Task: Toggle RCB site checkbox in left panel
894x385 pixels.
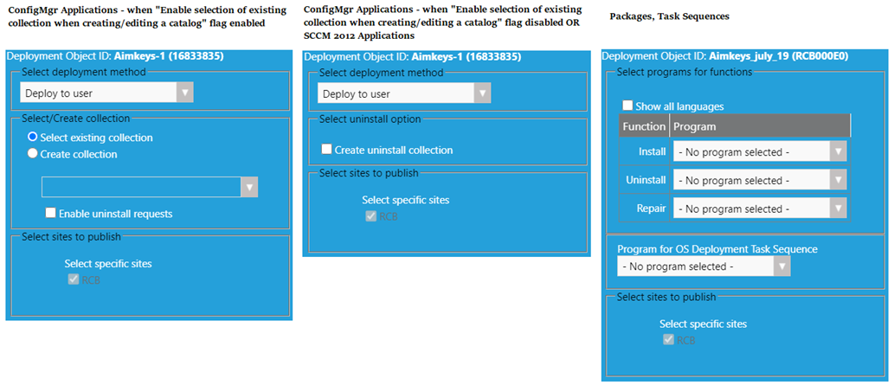Action: pos(73,279)
